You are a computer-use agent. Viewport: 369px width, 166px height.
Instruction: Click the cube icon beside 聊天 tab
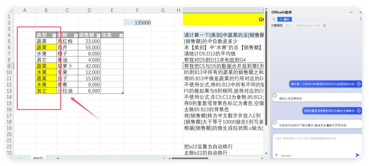[274, 19]
